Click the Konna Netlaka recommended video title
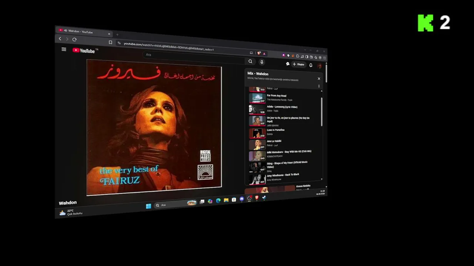The image size is (474, 266). click(x=303, y=186)
